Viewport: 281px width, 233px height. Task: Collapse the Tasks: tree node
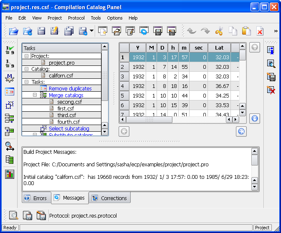click(26, 82)
